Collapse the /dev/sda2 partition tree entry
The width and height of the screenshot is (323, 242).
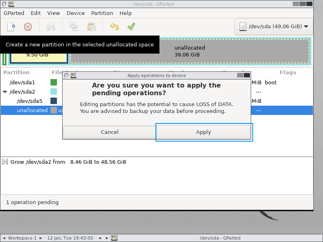(5, 92)
